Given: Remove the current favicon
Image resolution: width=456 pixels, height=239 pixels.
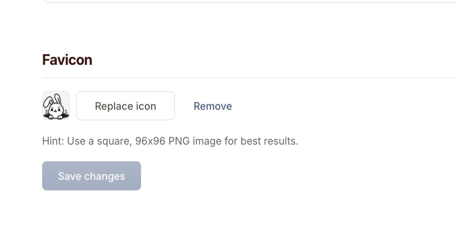Looking at the screenshot, I should pyautogui.click(x=212, y=106).
